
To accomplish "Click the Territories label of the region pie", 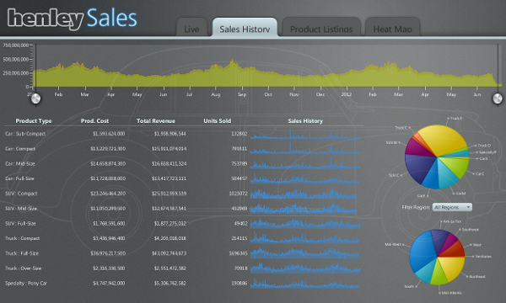I will (x=483, y=257).
